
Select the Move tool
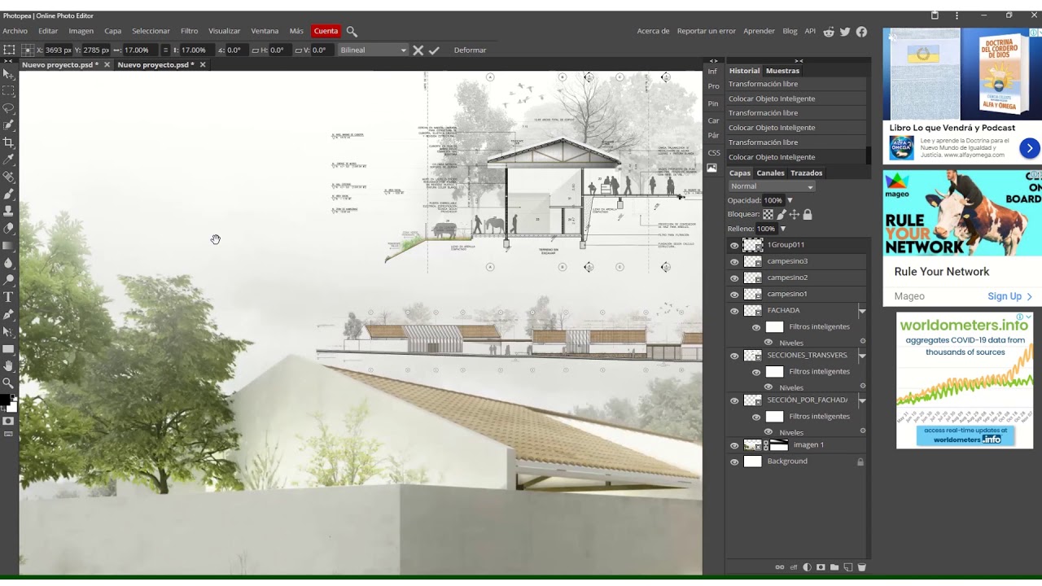[8, 74]
